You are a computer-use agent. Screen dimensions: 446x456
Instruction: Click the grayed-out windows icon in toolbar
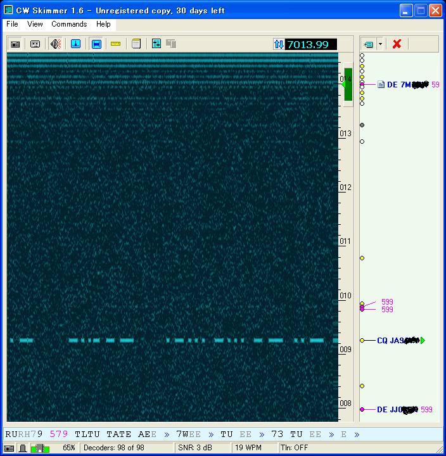(170, 44)
